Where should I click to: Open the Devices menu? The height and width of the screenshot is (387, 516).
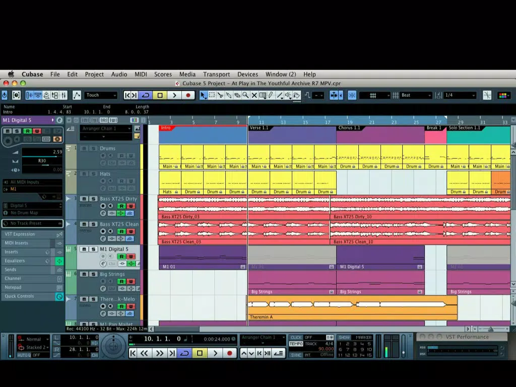click(x=247, y=75)
